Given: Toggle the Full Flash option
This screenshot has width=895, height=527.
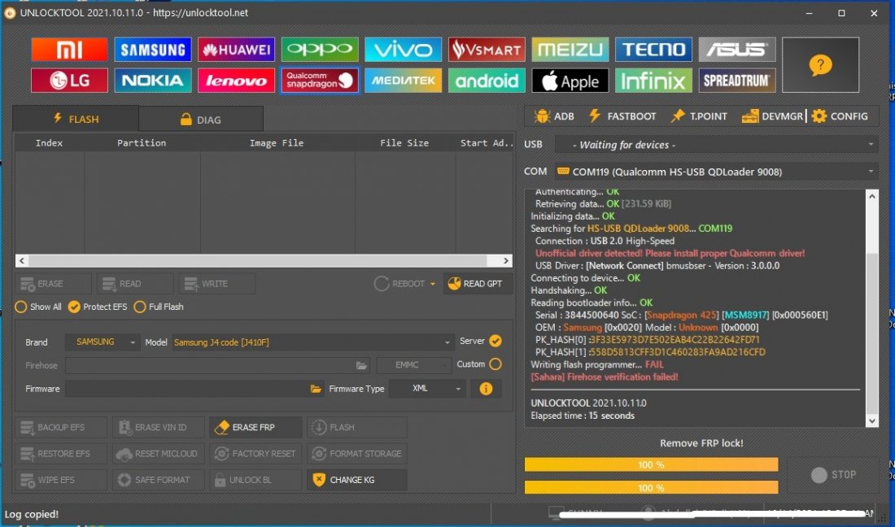Looking at the screenshot, I should pos(159,307).
